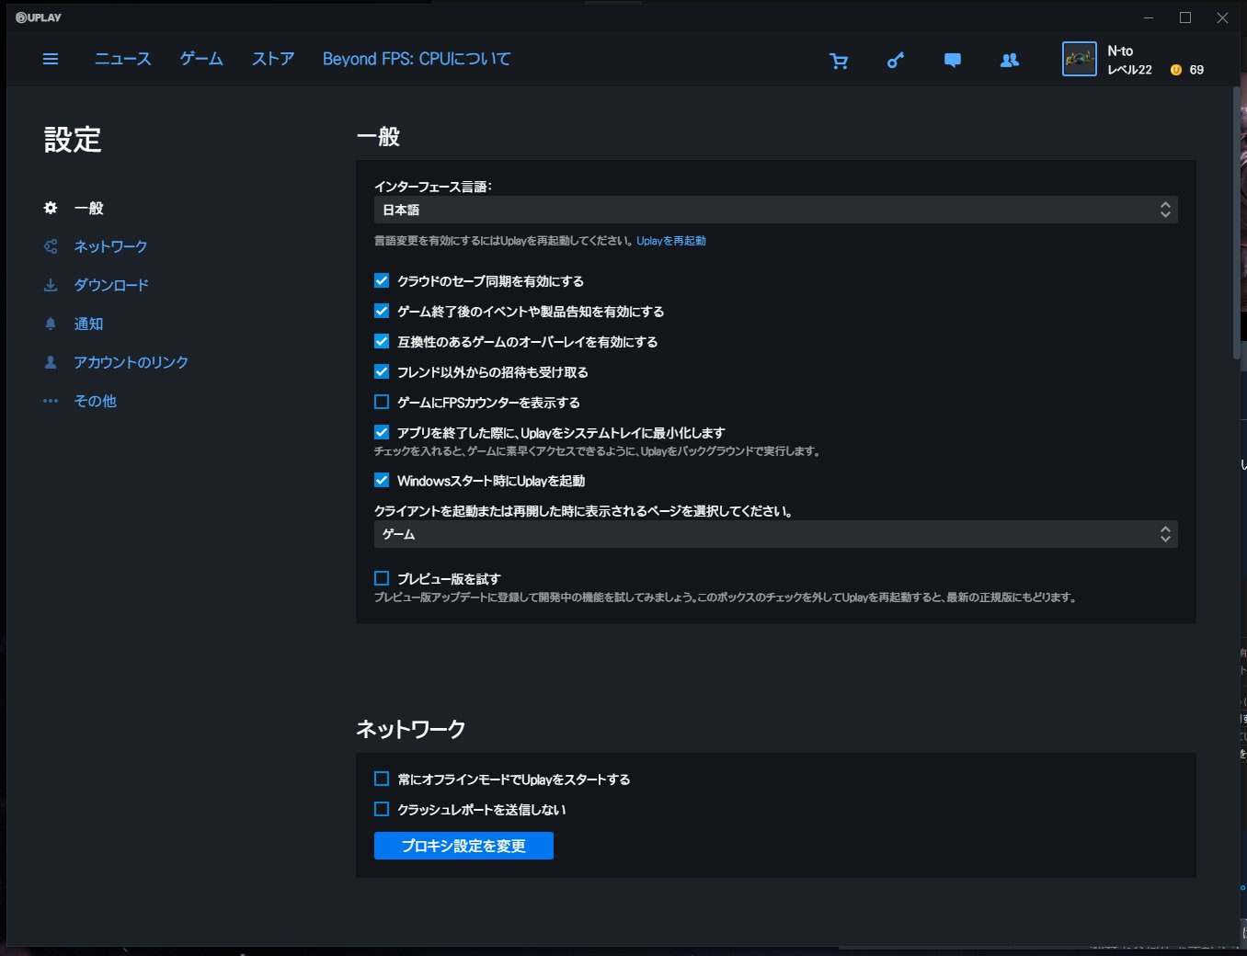Screen dimensions: 1247x956
Task: Enable 常にオフラインモードでUplayをスタートする checkbox
Action: (x=382, y=779)
